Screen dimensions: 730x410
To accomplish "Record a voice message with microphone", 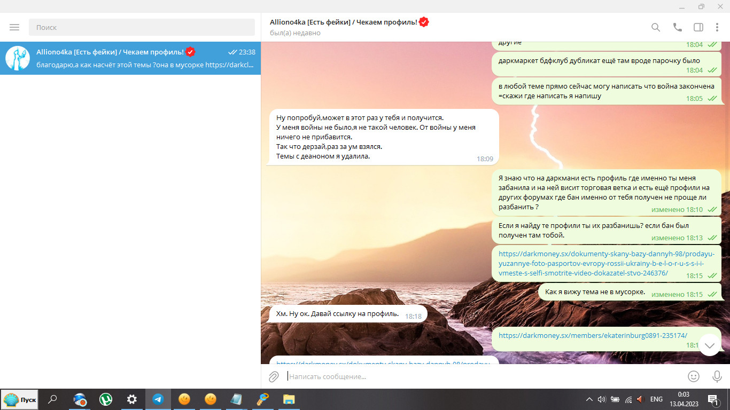I will tap(717, 376).
